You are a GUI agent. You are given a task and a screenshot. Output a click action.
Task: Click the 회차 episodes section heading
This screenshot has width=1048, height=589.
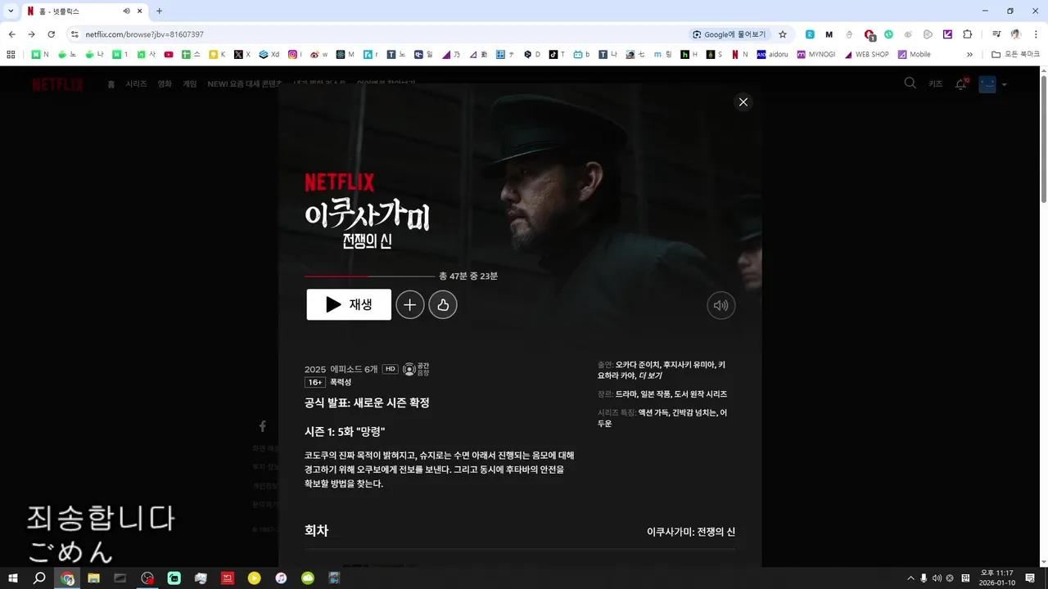click(316, 531)
